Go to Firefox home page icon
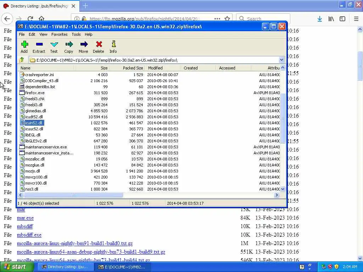This screenshot has height=272, width=363. click(41, 19)
